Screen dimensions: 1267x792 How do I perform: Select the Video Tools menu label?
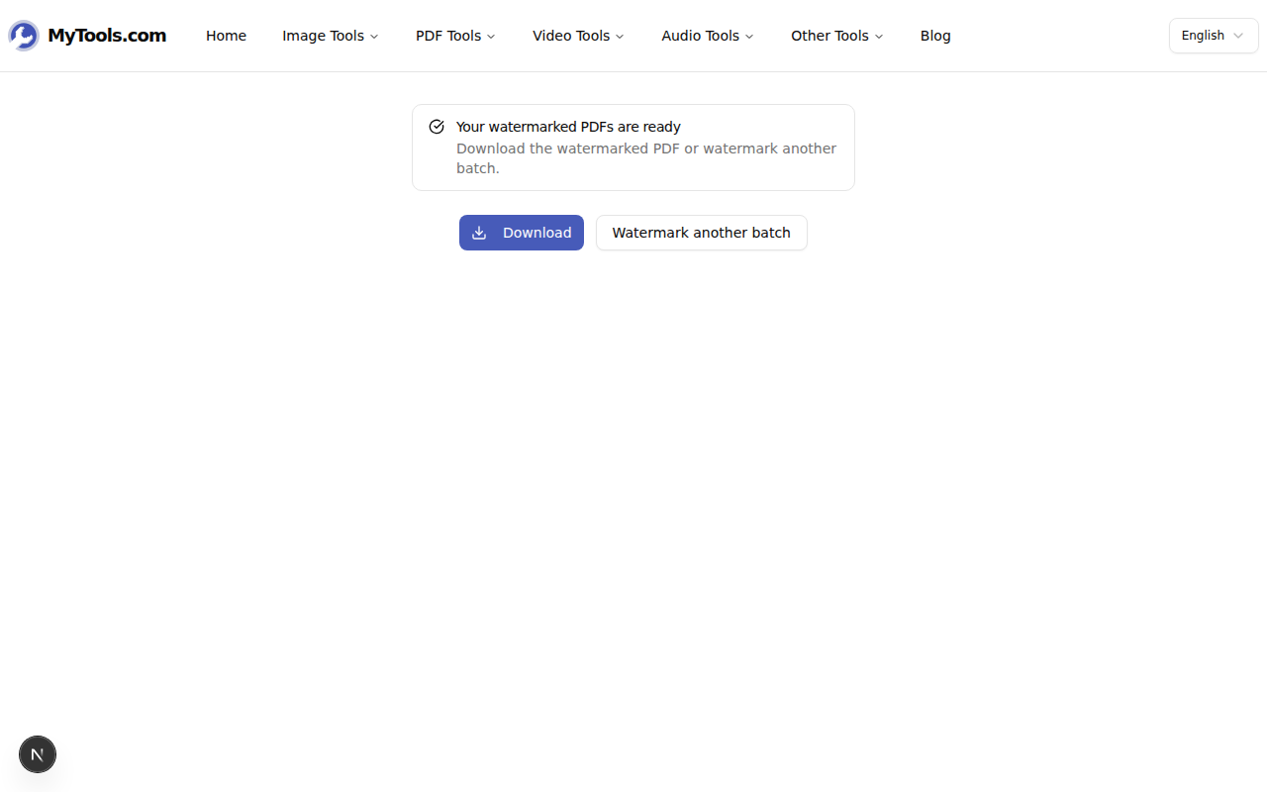[x=571, y=36]
